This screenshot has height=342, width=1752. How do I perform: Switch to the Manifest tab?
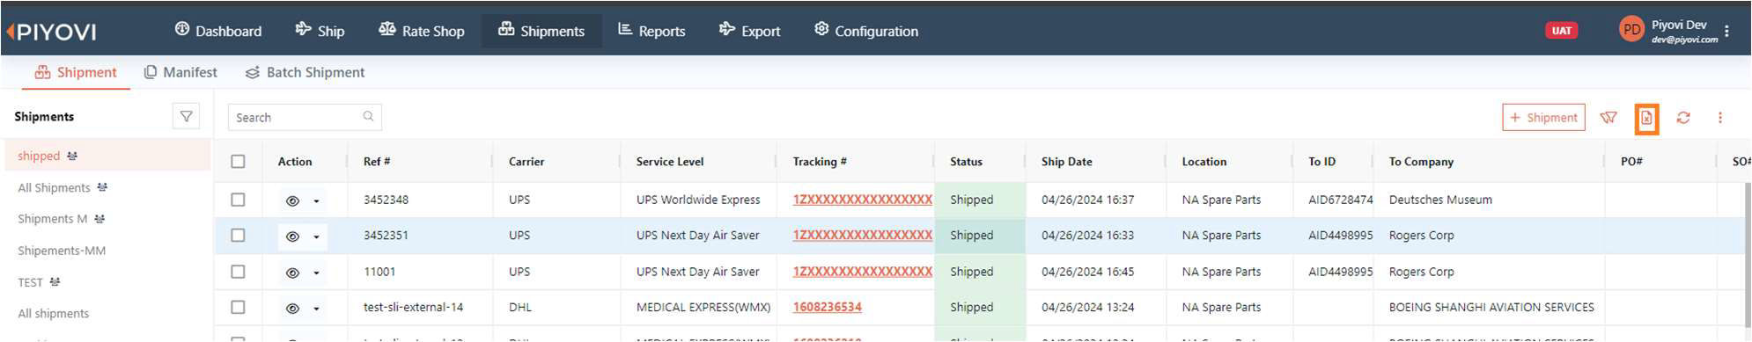[x=180, y=72]
